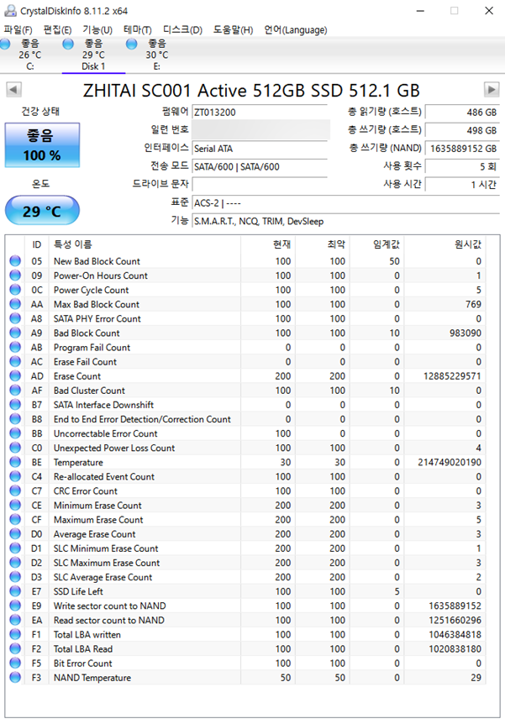505x724 pixels.
Task: Open the 언어(Language) menu
Action: (x=295, y=30)
